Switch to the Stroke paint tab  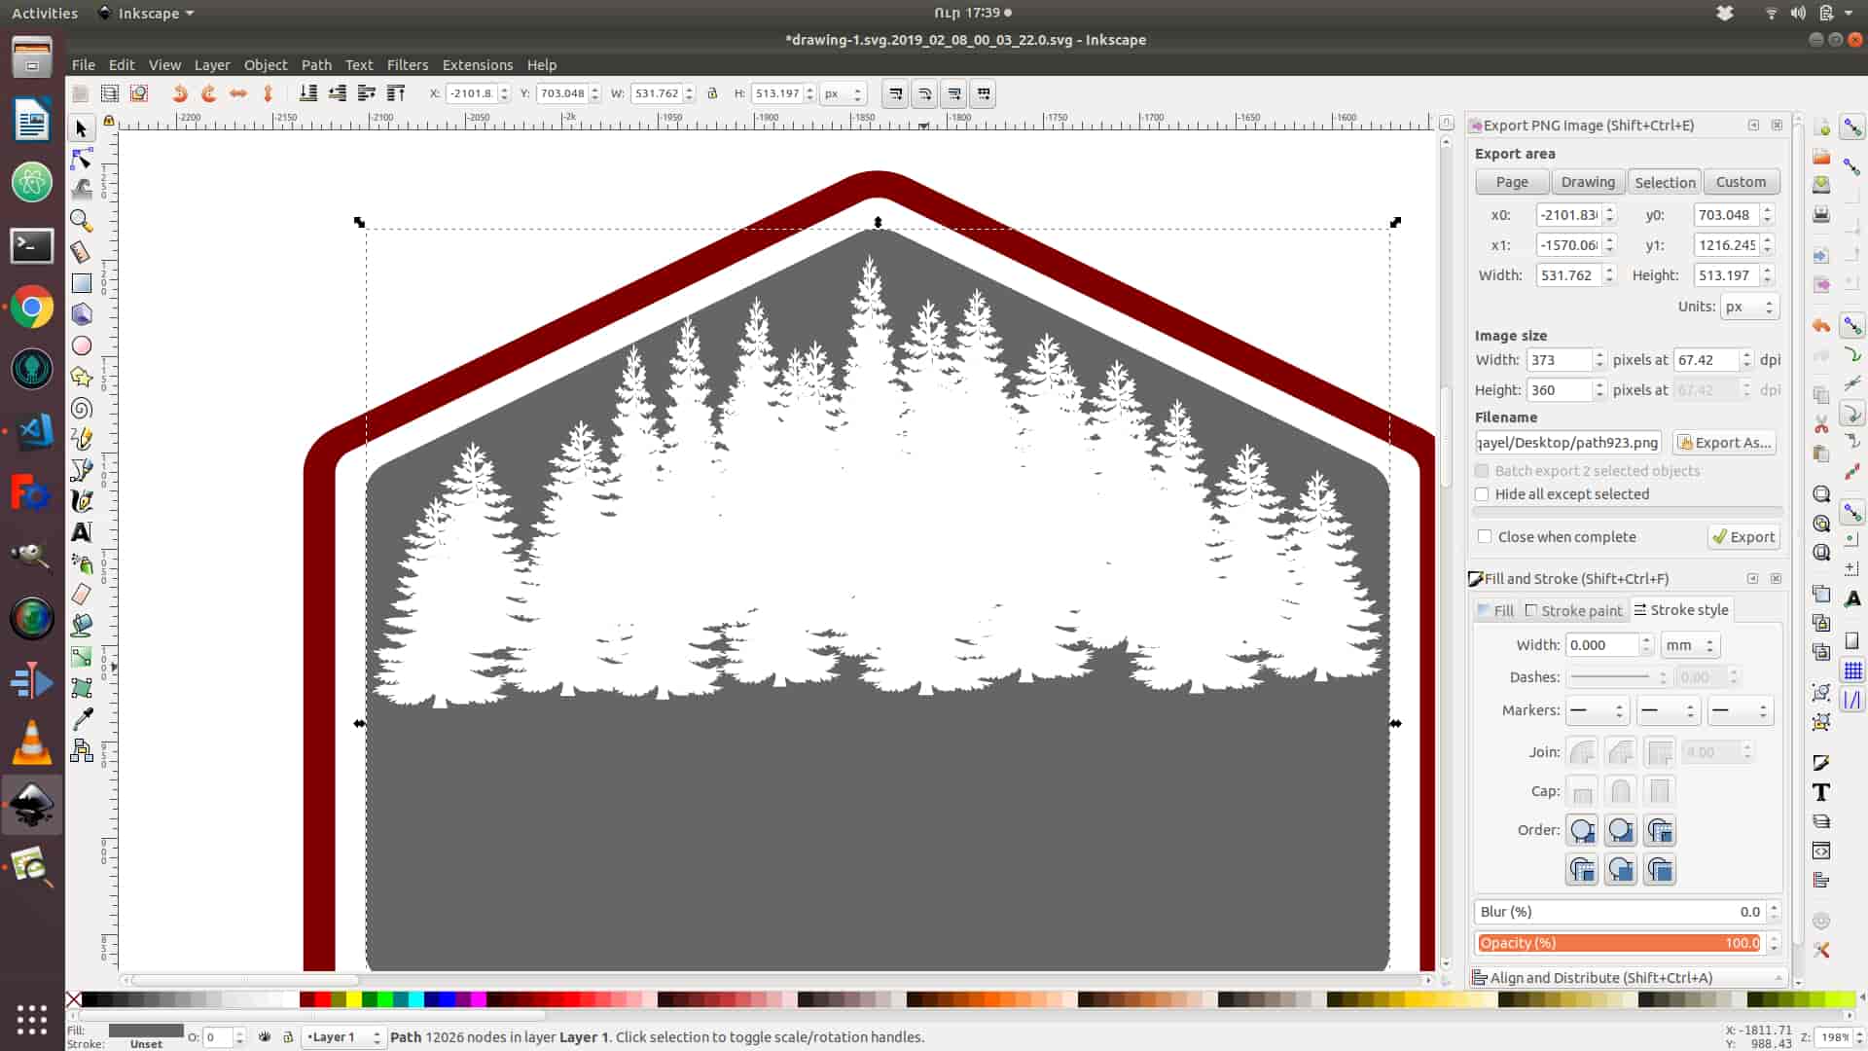click(1574, 610)
